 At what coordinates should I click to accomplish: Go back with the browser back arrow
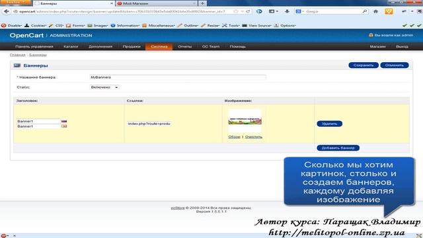(x=7, y=11)
